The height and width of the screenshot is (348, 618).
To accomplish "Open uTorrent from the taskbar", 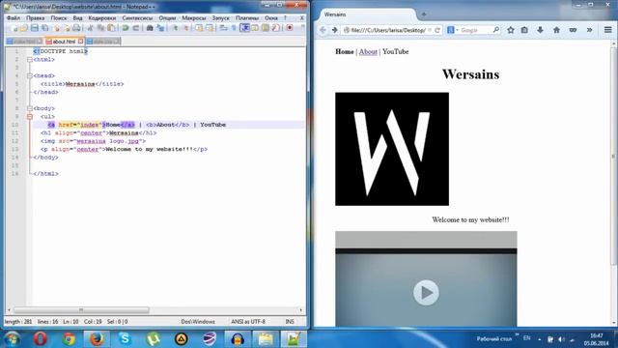I will (x=153, y=339).
